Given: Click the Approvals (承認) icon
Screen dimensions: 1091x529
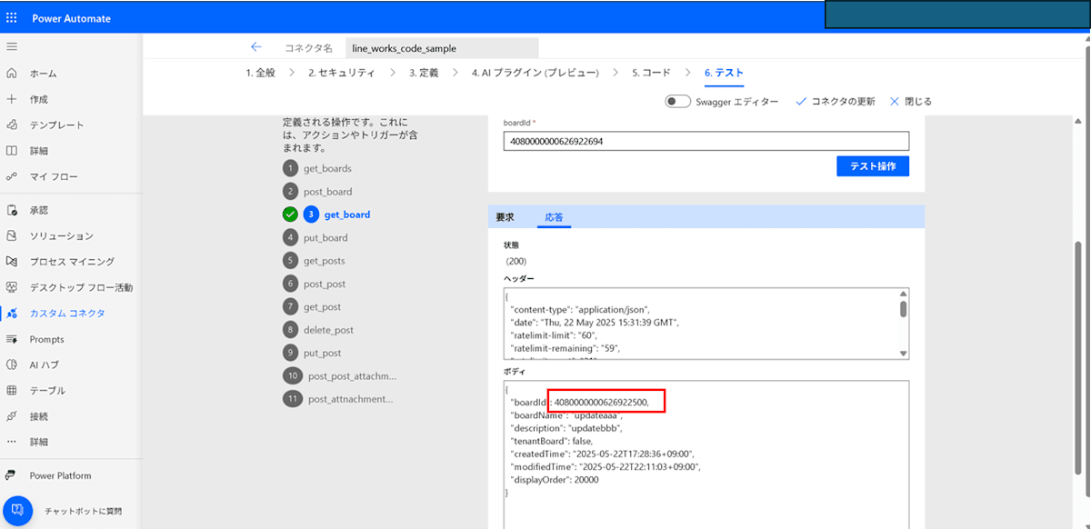Looking at the screenshot, I should coord(11,210).
